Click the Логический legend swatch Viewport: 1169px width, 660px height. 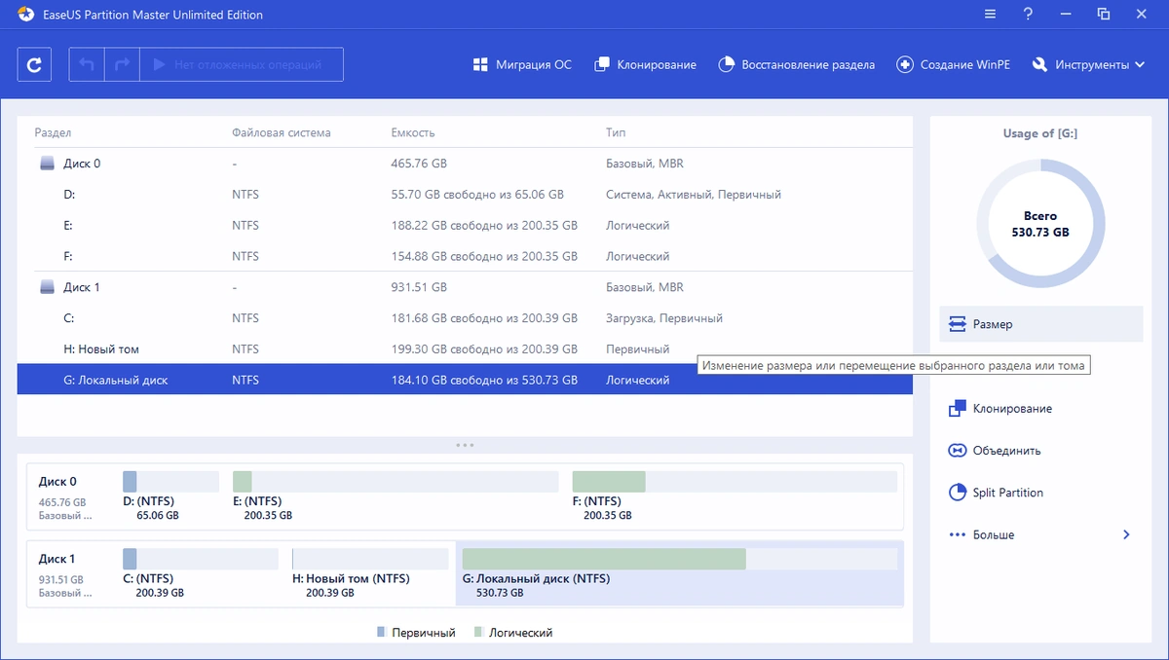point(477,633)
